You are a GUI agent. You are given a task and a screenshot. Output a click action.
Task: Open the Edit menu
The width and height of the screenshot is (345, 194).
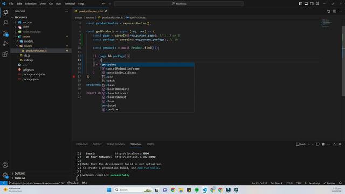[19, 4]
